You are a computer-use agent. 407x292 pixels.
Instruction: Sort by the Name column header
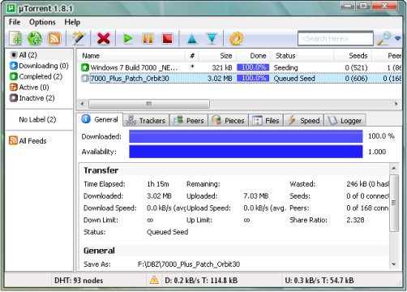coord(131,56)
